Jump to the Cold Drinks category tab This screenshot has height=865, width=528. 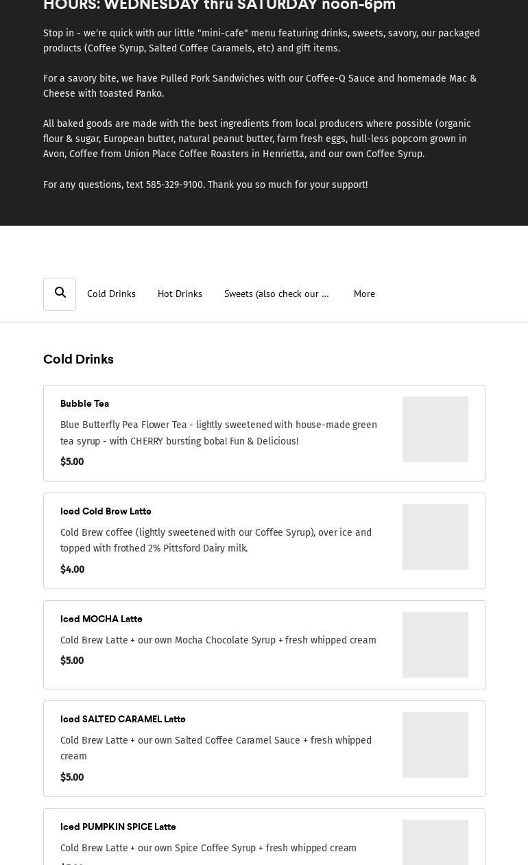tap(111, 294)
